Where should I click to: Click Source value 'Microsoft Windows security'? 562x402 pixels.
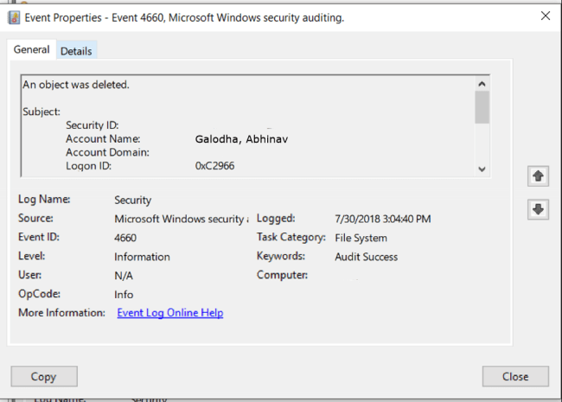(x=182, y=219)
